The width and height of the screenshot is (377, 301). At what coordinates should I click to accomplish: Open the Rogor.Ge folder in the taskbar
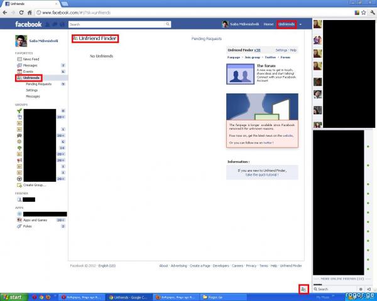coord(223,297)
